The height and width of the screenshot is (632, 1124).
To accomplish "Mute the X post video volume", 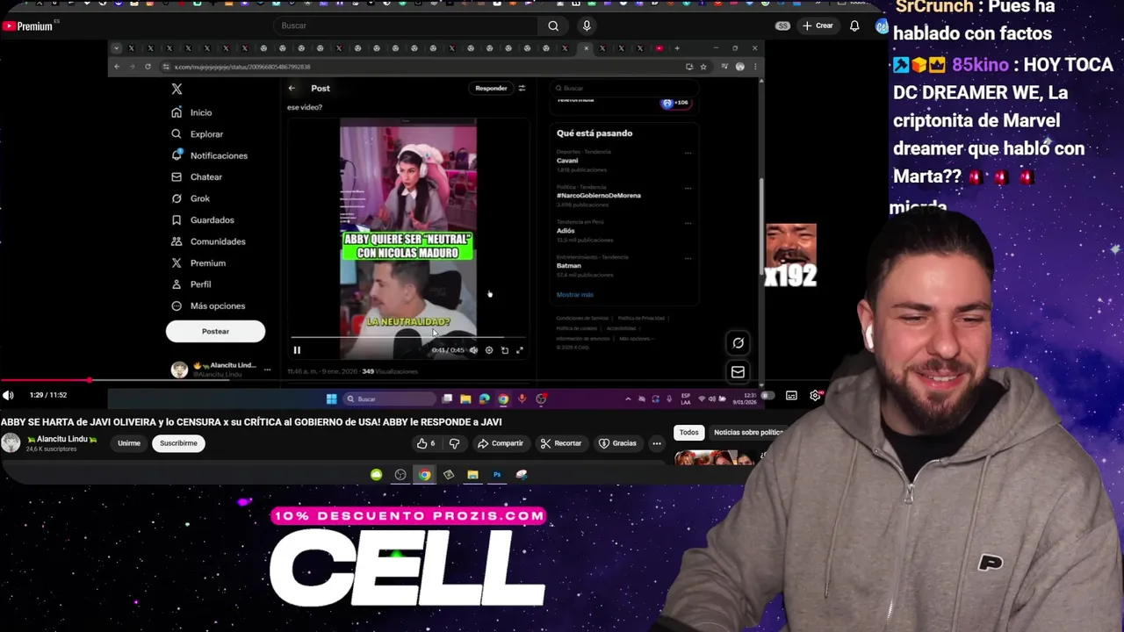I will click(x=473, y=350).
